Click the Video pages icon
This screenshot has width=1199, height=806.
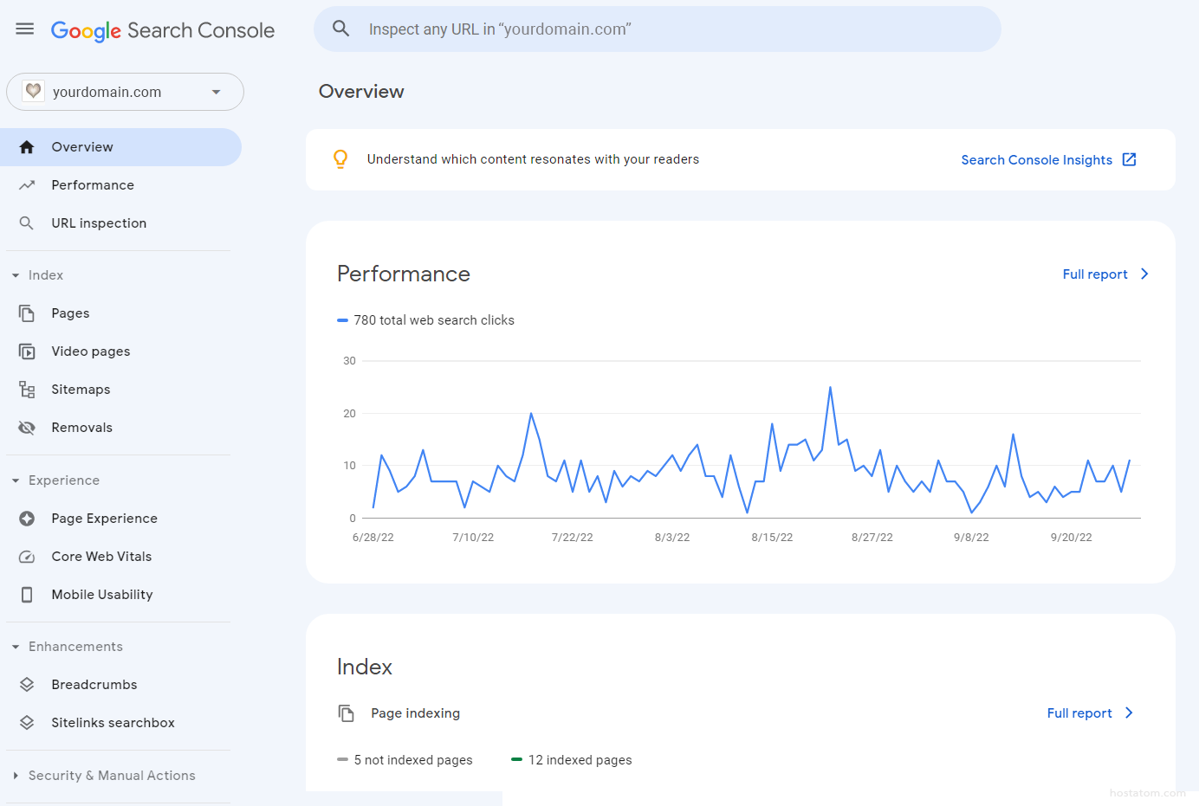point(27,351)
